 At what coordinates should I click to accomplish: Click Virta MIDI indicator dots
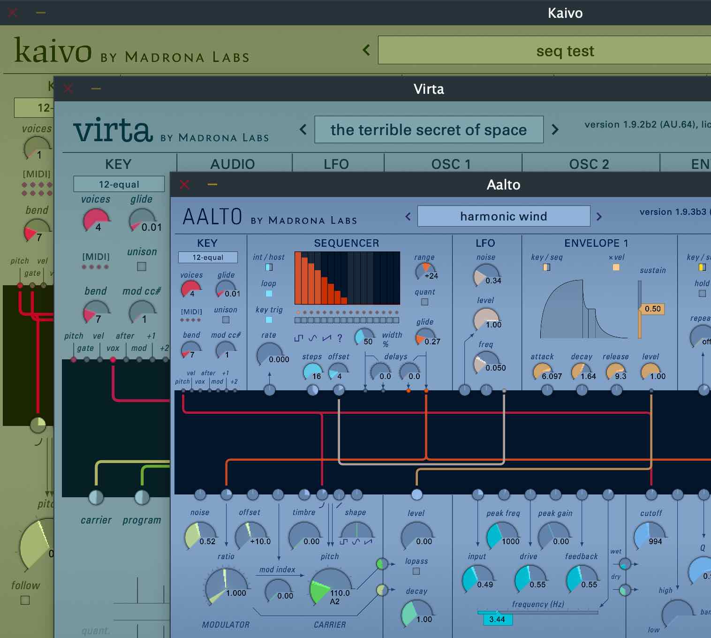[96, 267]
